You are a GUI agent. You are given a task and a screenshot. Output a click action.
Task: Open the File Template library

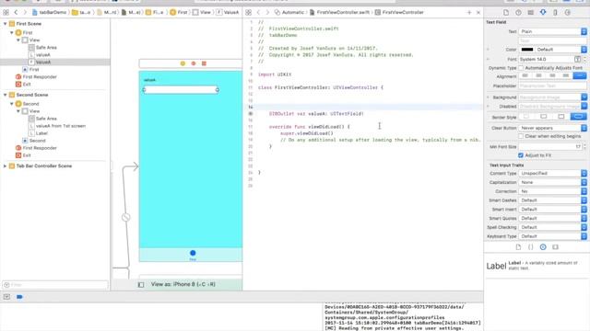[x=518, y=247]
